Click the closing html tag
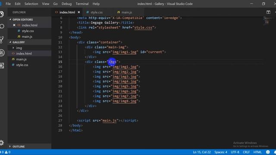The height and width of the screenshot is (155, 276). (76, 130)
